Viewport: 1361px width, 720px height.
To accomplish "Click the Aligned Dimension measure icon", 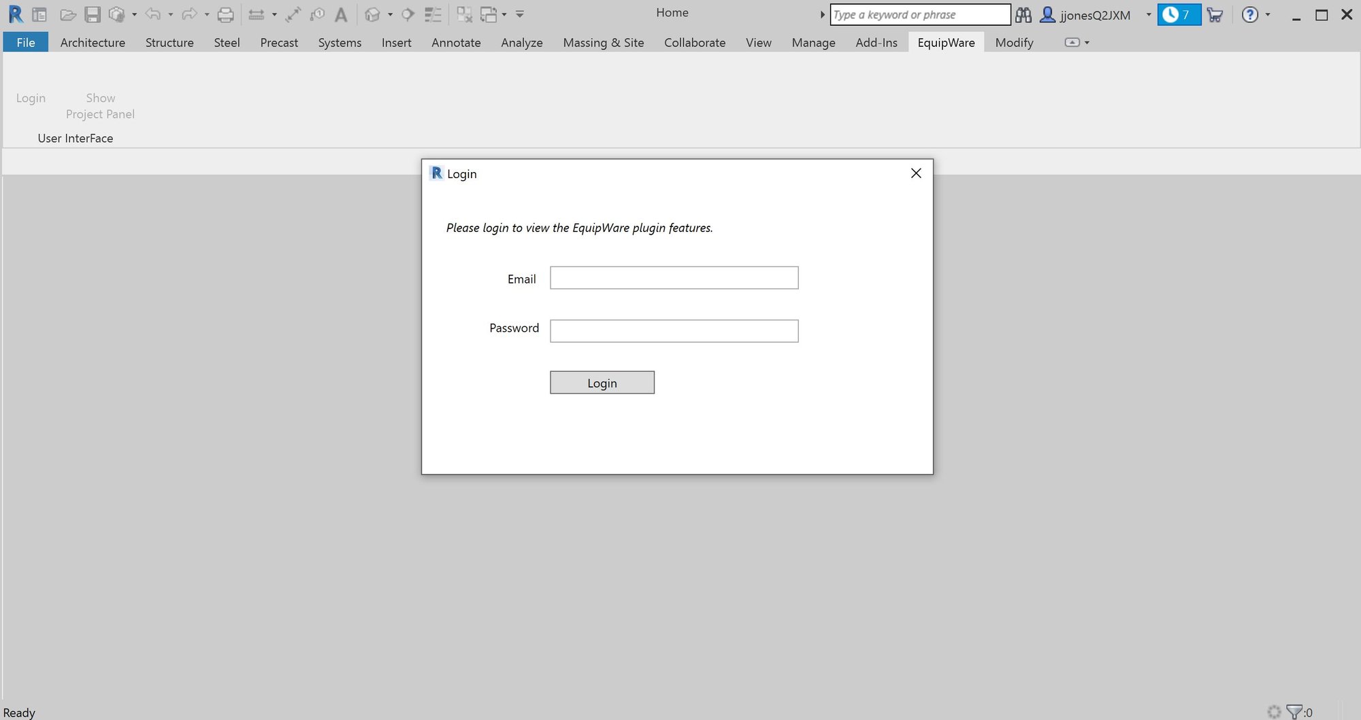I will (x=293, y=14).
